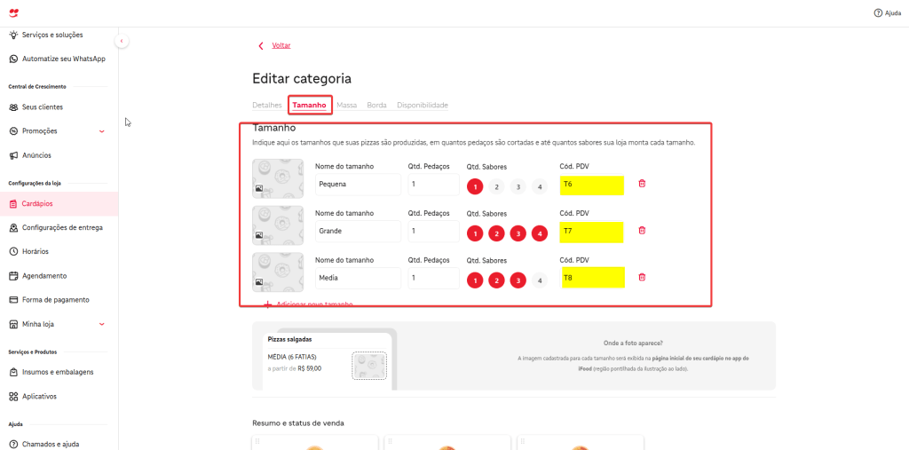Select 2 sabores for Pequena size
Screen dimensions: 909x450
point(496,186)
